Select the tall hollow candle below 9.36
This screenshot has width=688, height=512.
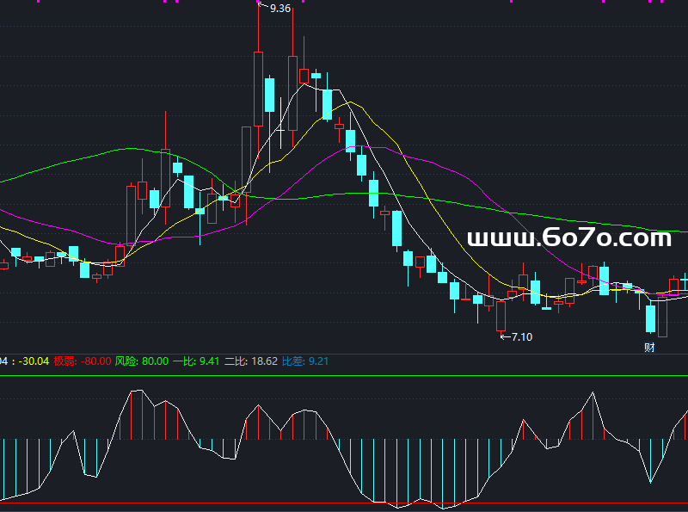click(258, 86)
